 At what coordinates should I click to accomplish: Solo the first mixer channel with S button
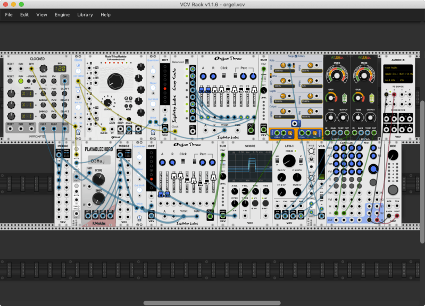(x=336, y=179)
